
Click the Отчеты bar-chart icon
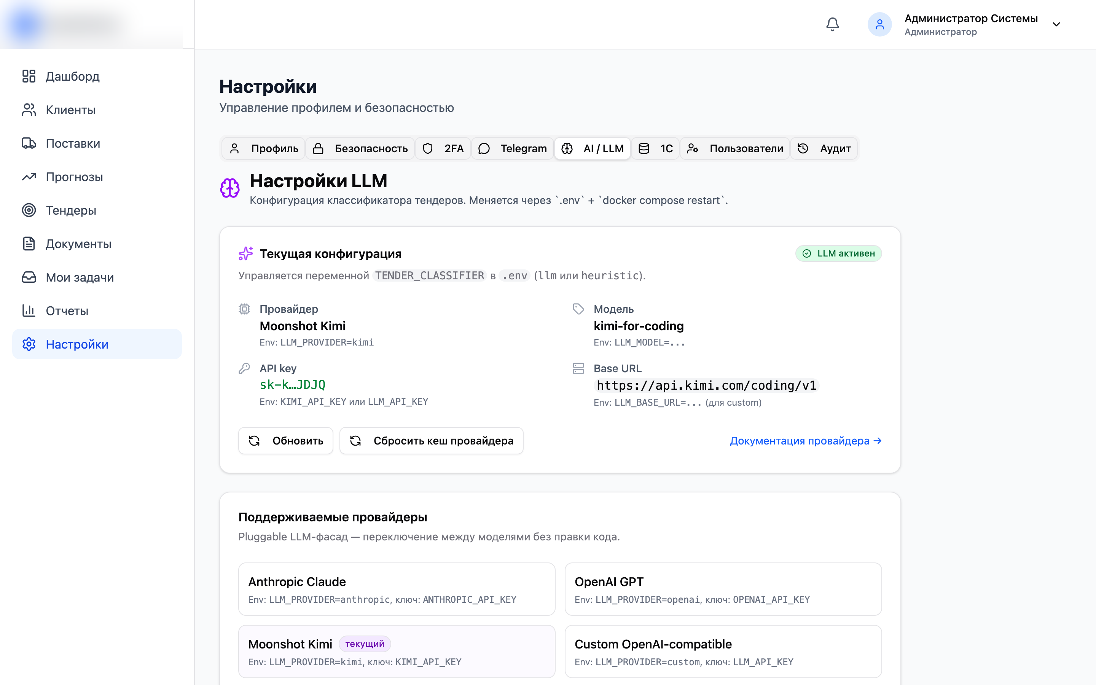(29, 311)
